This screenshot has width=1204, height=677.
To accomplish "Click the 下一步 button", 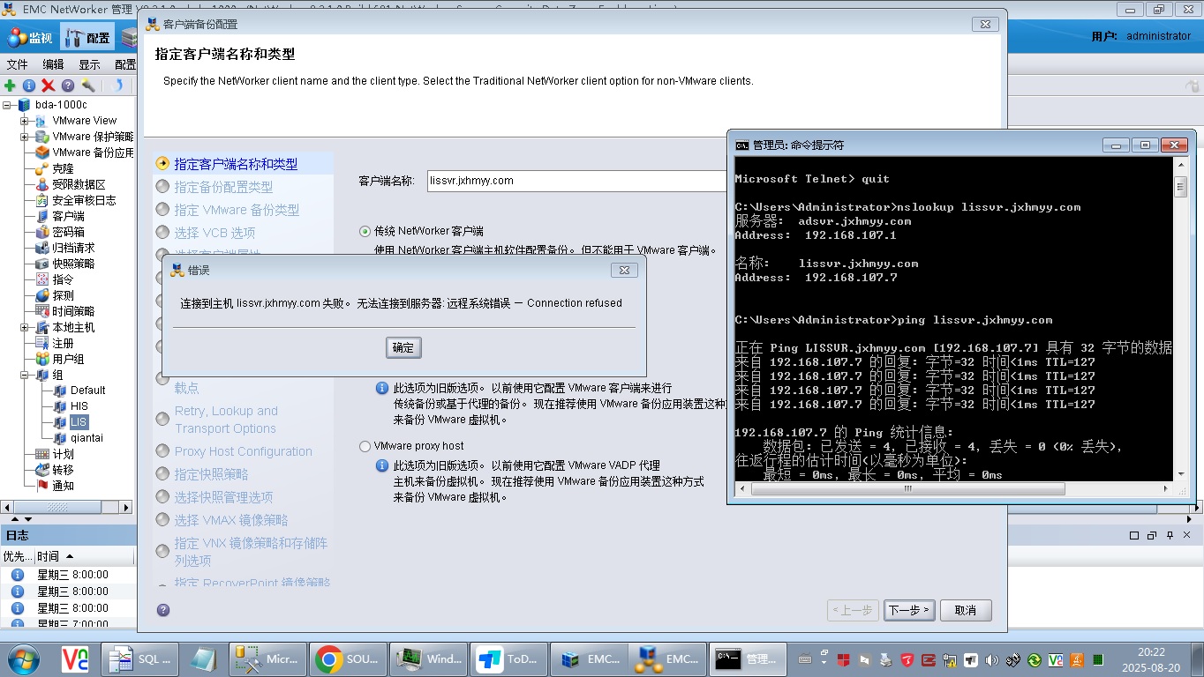I will pyautogui.click(x=909, y=610).
